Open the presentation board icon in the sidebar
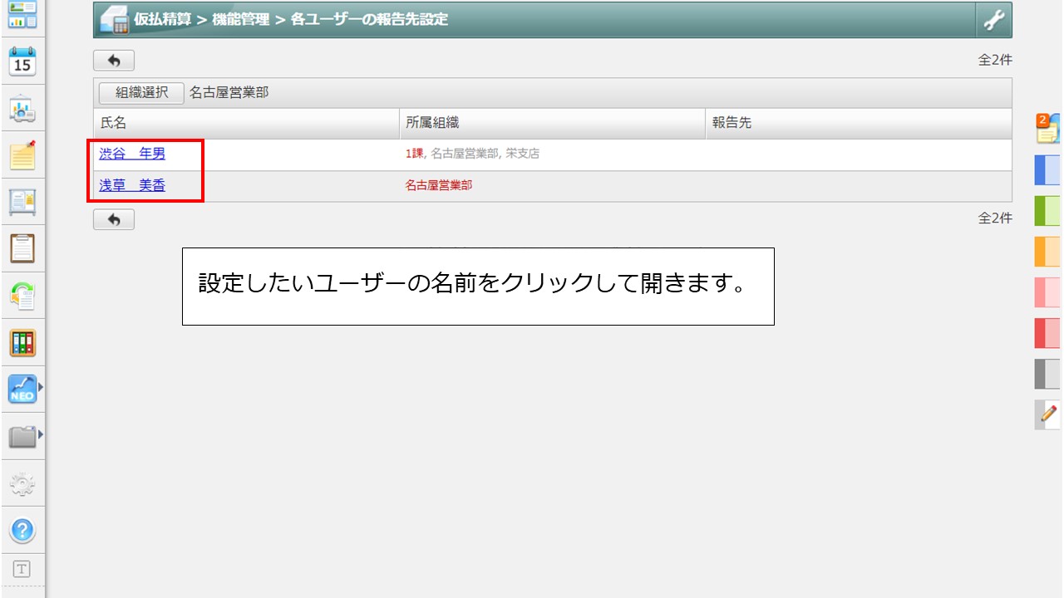 click(x=22, y=109)
